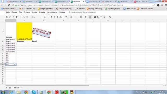The width and height of the screenshot is (167, 94).
Task: Click the Filter icon
Action: [x=101, y=17]
